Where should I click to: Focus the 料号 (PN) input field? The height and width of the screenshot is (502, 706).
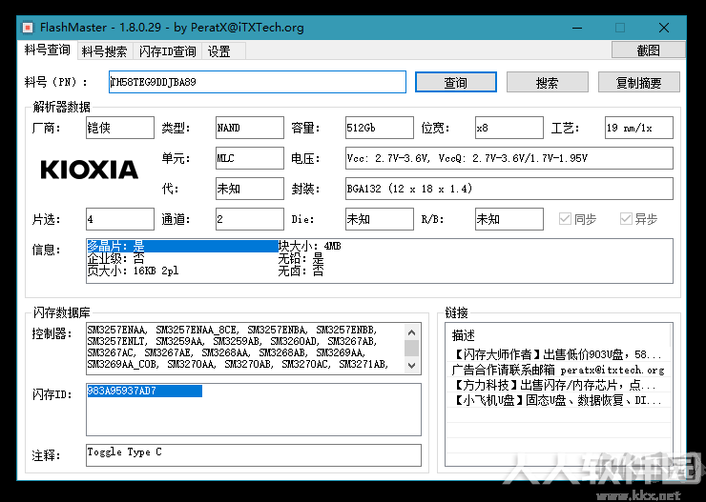pos(257,82)
